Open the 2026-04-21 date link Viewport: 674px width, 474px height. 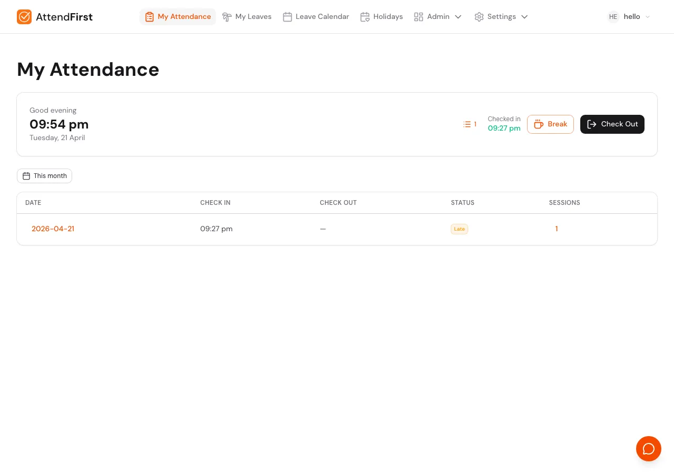pyautogui.click(x=53, y=229)
